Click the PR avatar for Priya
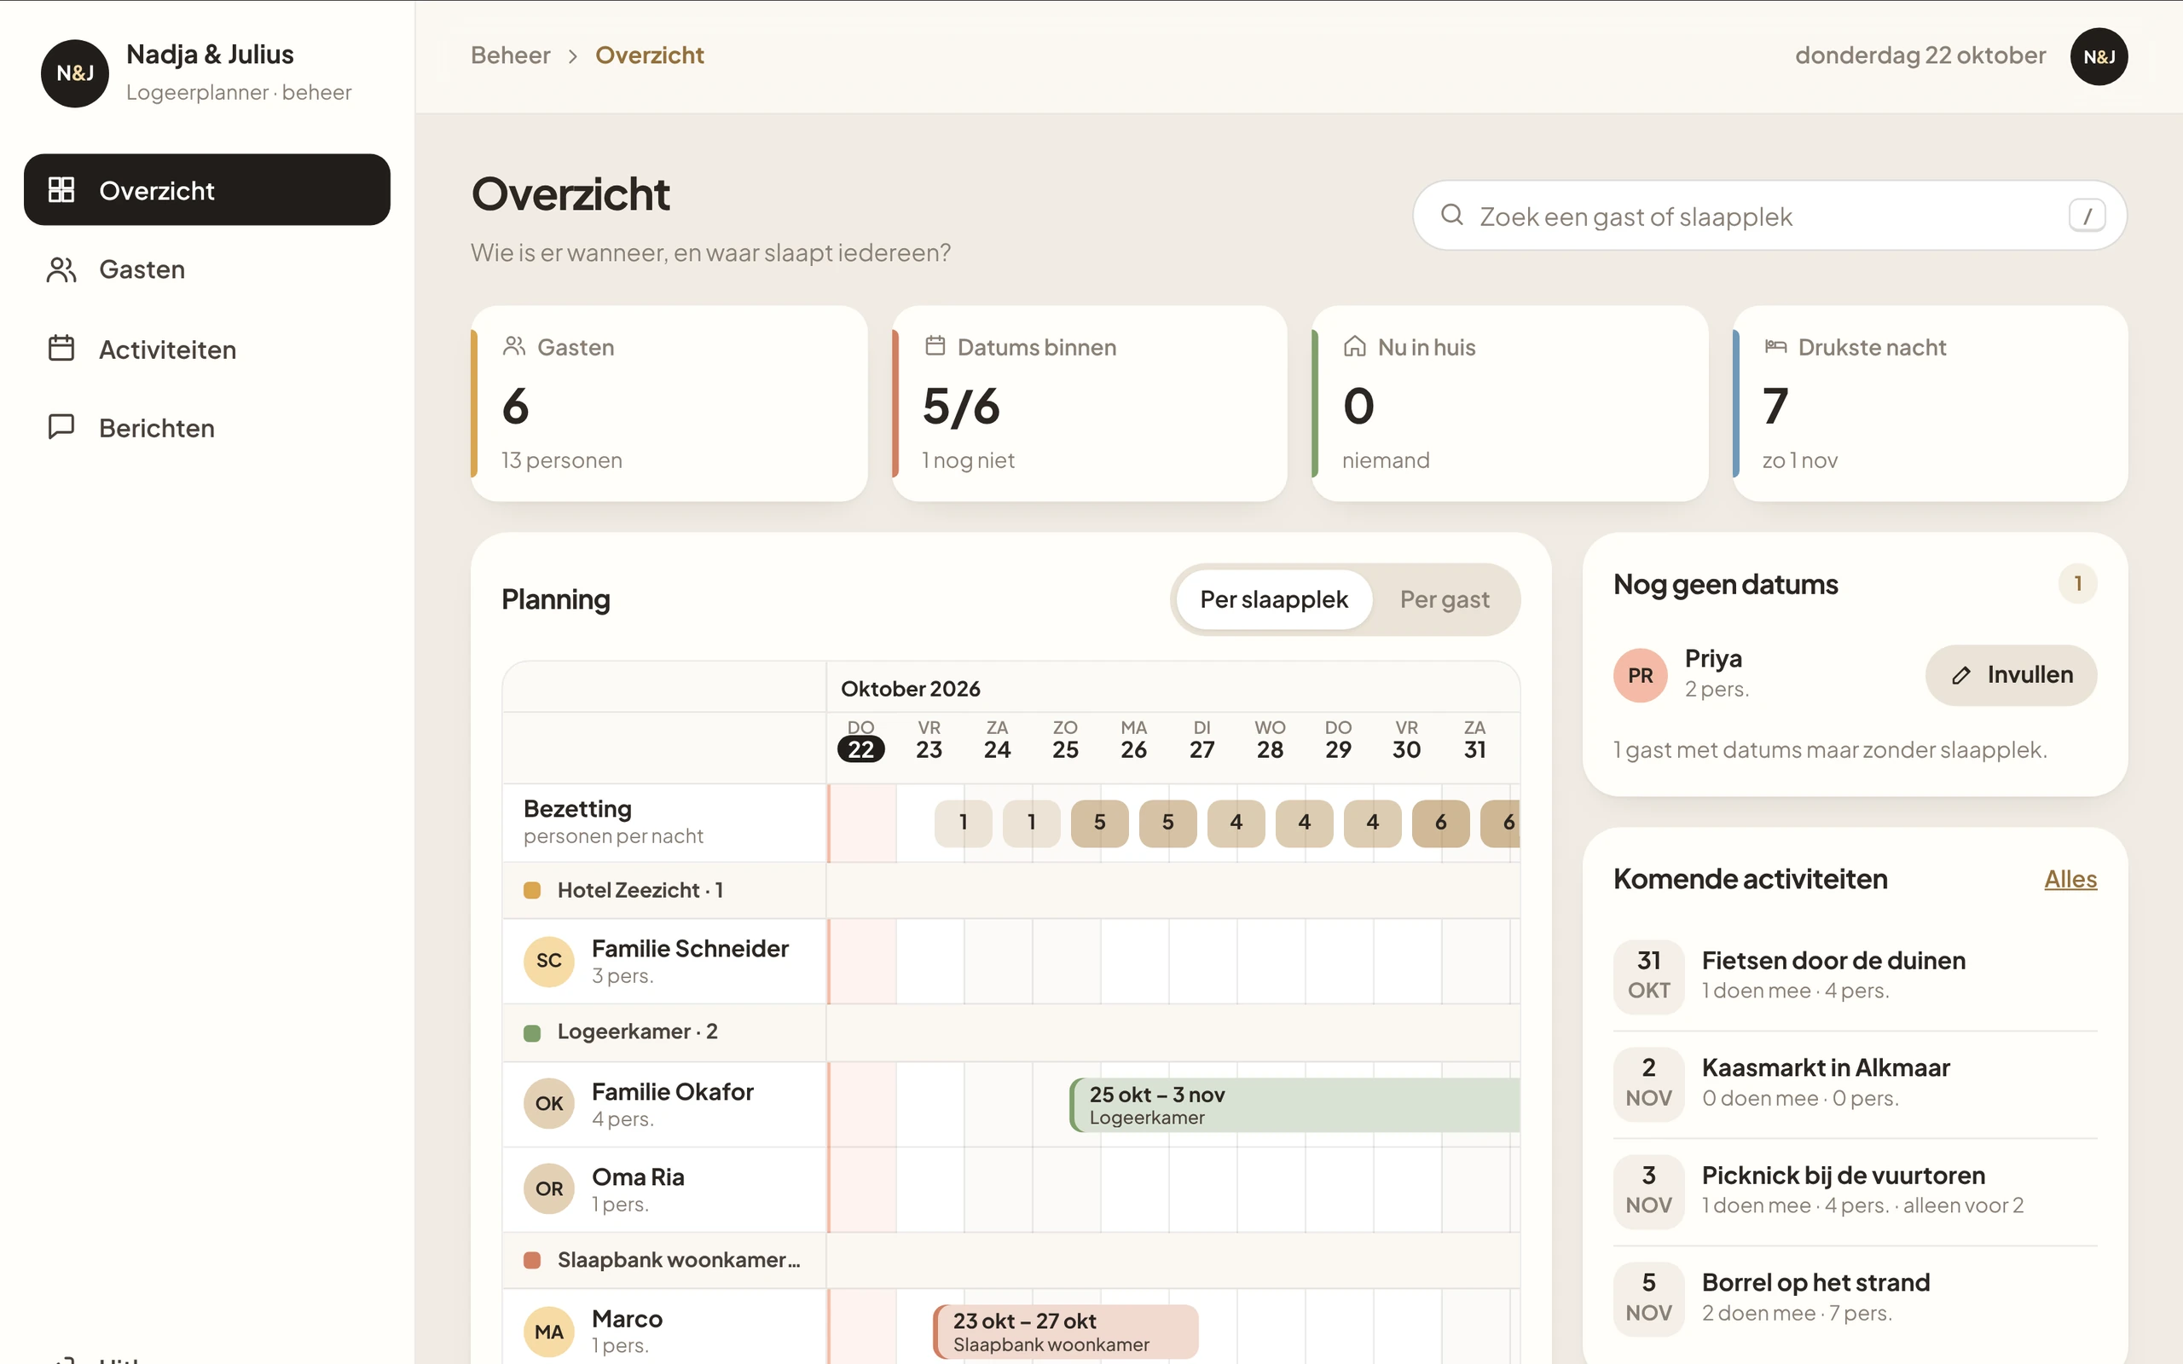The height and width of the screenshot is (1364, 2183). [x=1640, y=675]
